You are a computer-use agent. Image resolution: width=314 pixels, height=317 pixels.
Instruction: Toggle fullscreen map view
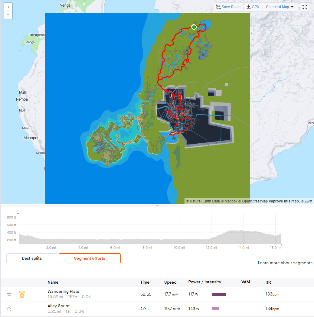coord(305,7)
